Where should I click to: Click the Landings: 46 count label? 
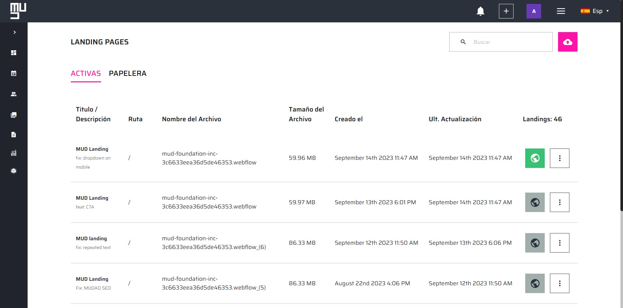[542, 119]
